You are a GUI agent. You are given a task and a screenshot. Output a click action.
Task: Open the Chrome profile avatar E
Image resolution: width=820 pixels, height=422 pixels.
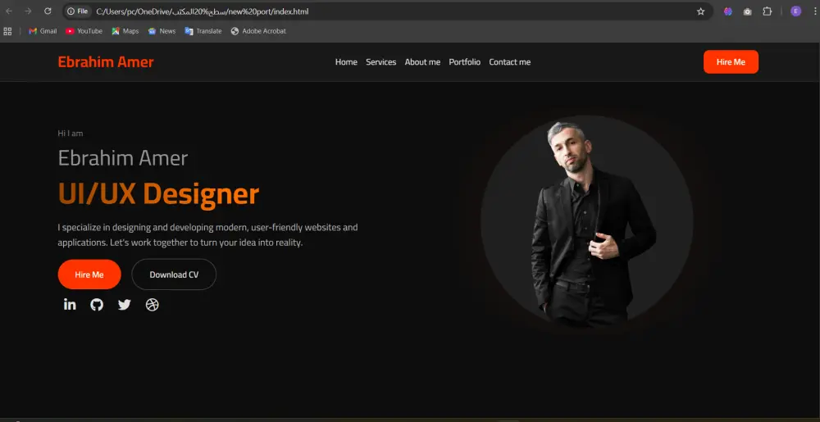796,11
